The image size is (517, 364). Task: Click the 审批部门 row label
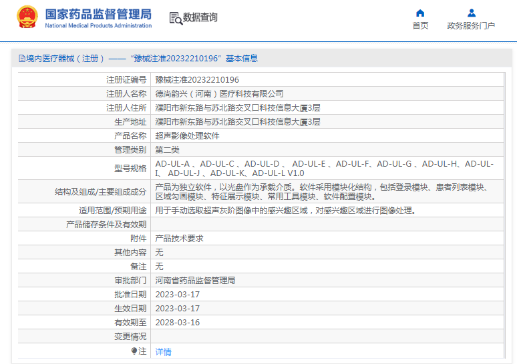tap(130, 281)
